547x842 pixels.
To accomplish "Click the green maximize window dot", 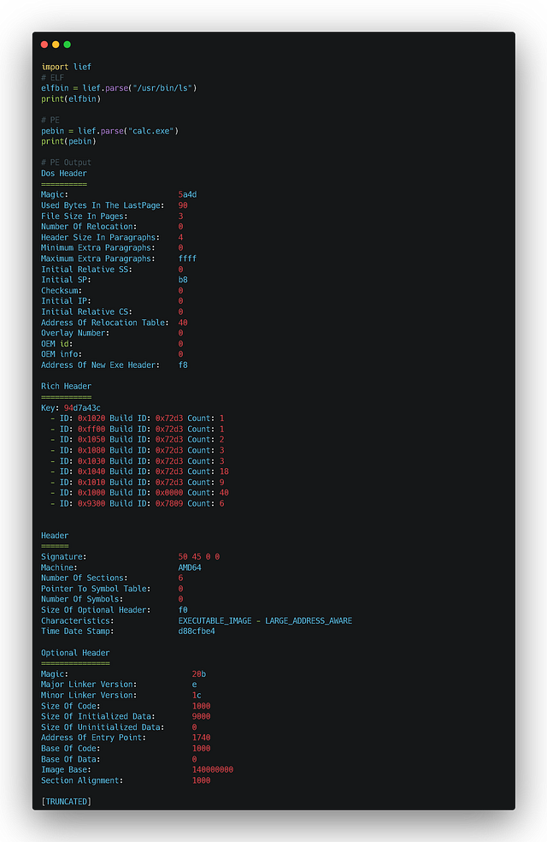I will pyautogui.click(x=67, y=44).
